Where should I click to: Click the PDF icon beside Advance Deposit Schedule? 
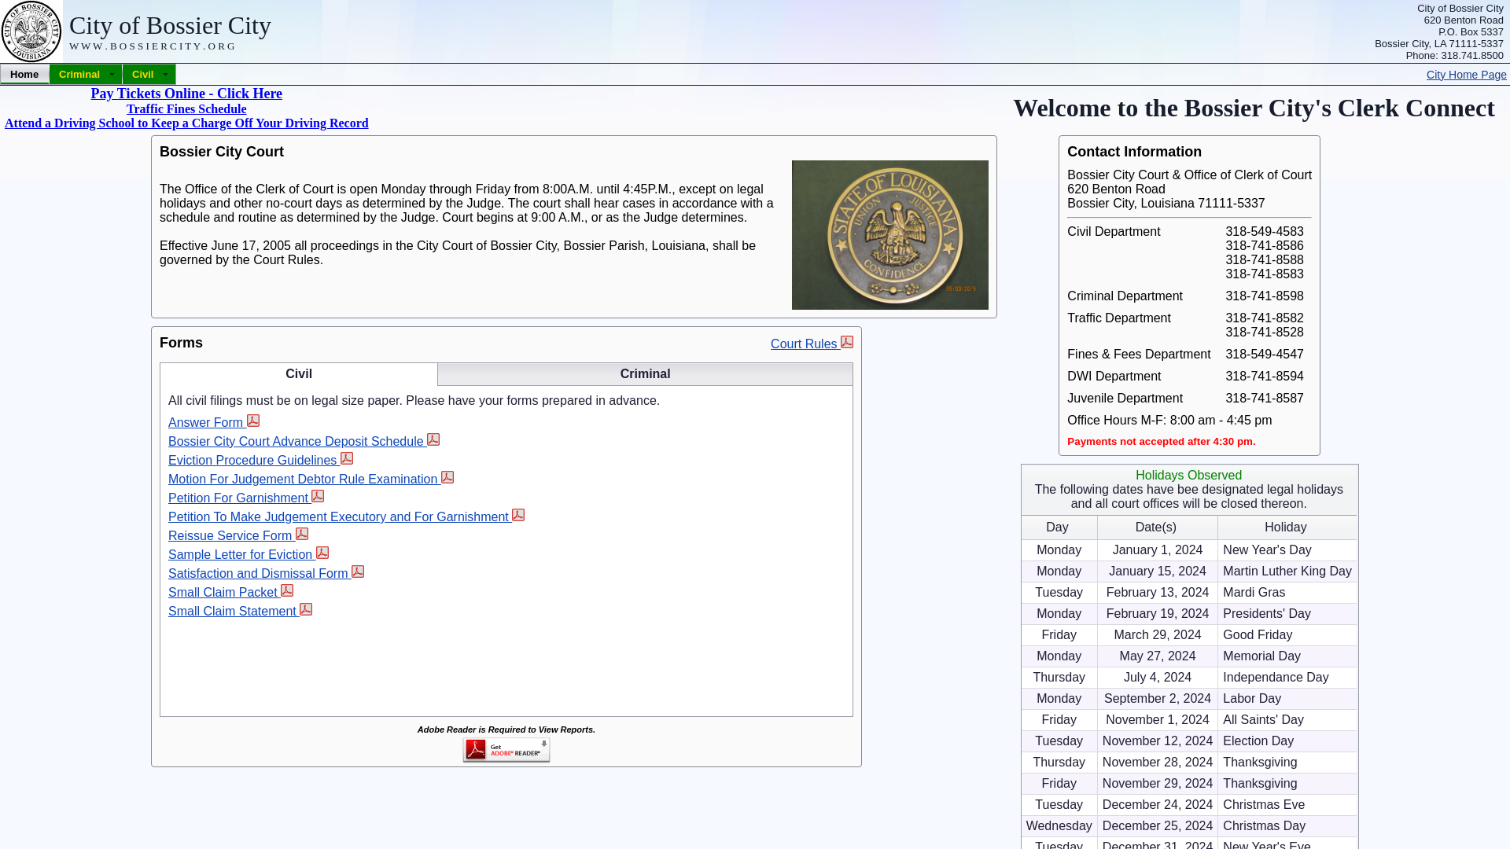(433, 439)
